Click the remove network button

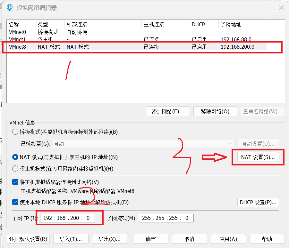(215, 111)
